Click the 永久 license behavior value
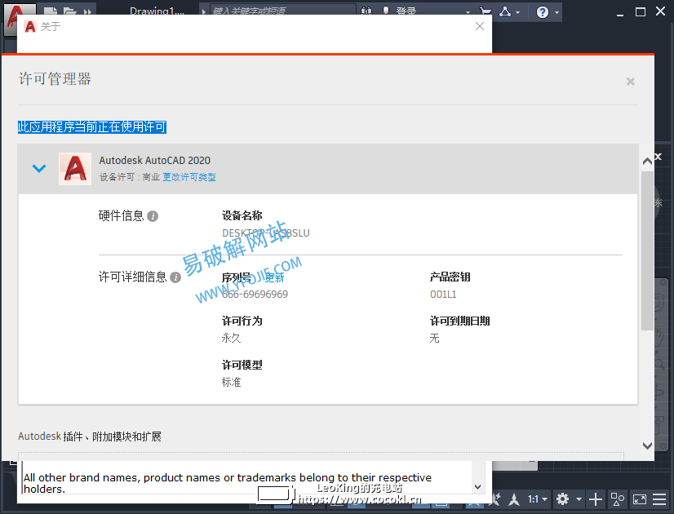The width and height of the screenshot is (674, 514). (231, 339)
